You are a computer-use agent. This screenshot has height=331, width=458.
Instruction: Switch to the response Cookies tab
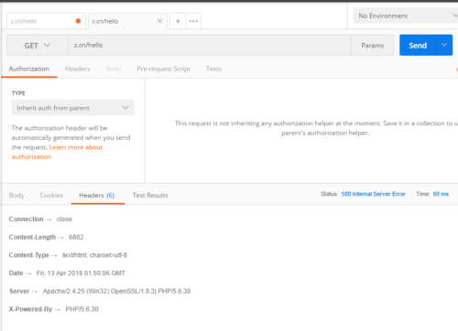pos(51,195)
